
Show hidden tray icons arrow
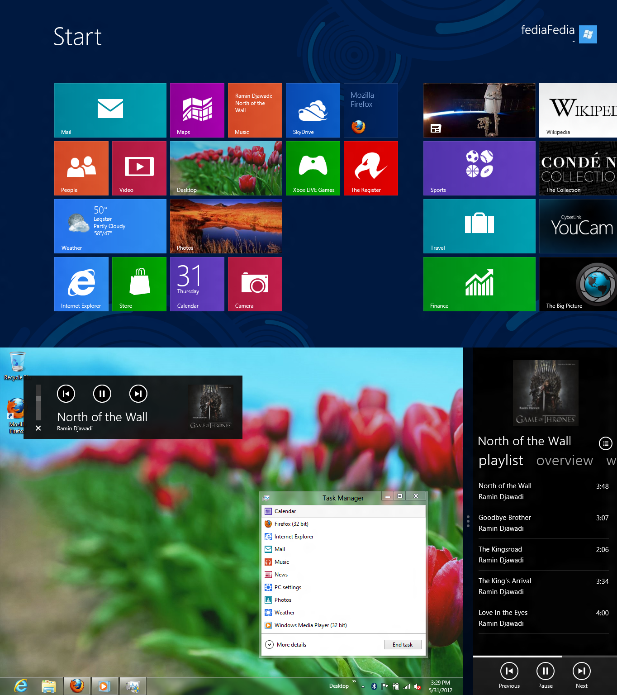[363, 686]
